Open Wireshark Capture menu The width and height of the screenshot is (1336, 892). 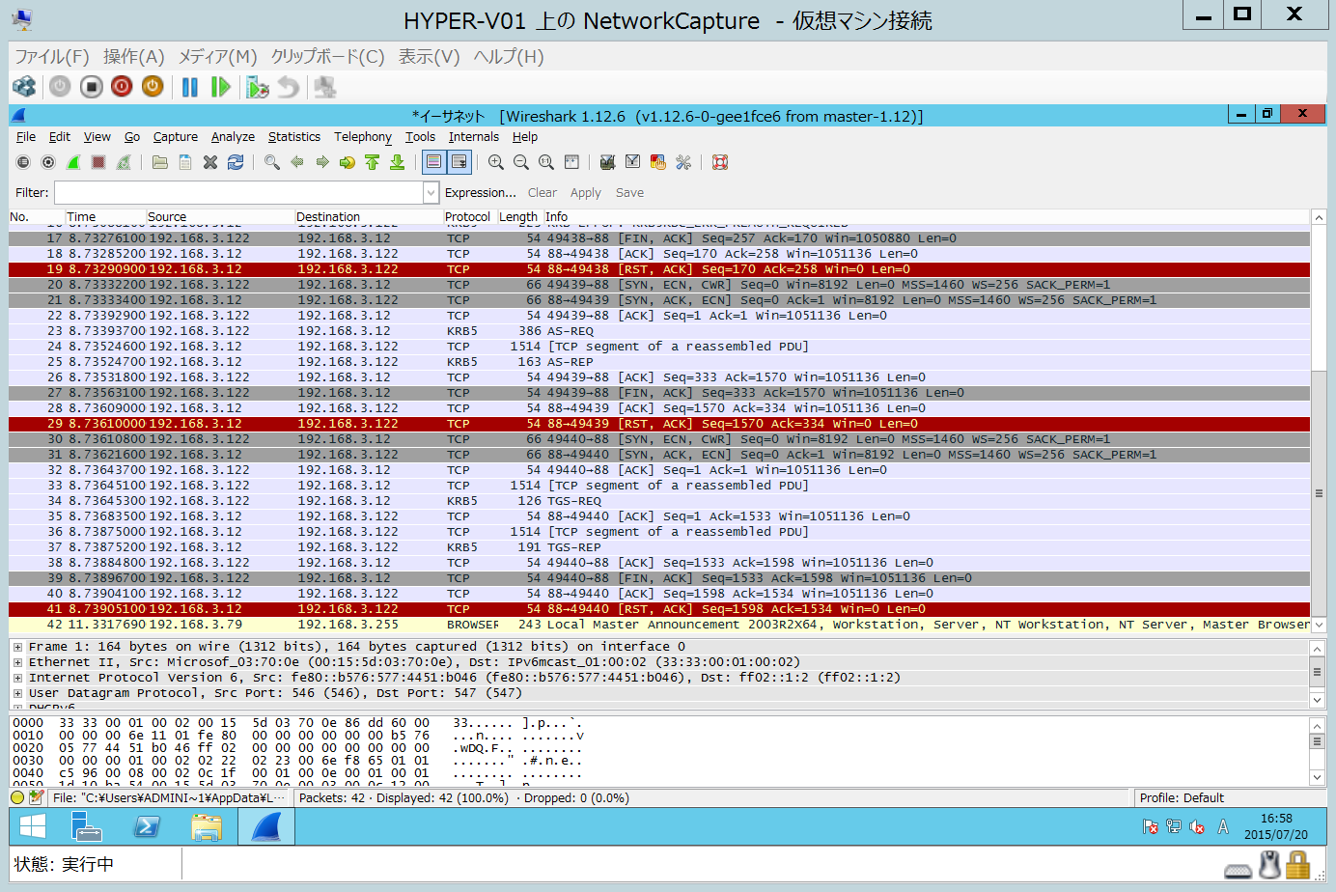pyautogui.click(x=176, y=137)
